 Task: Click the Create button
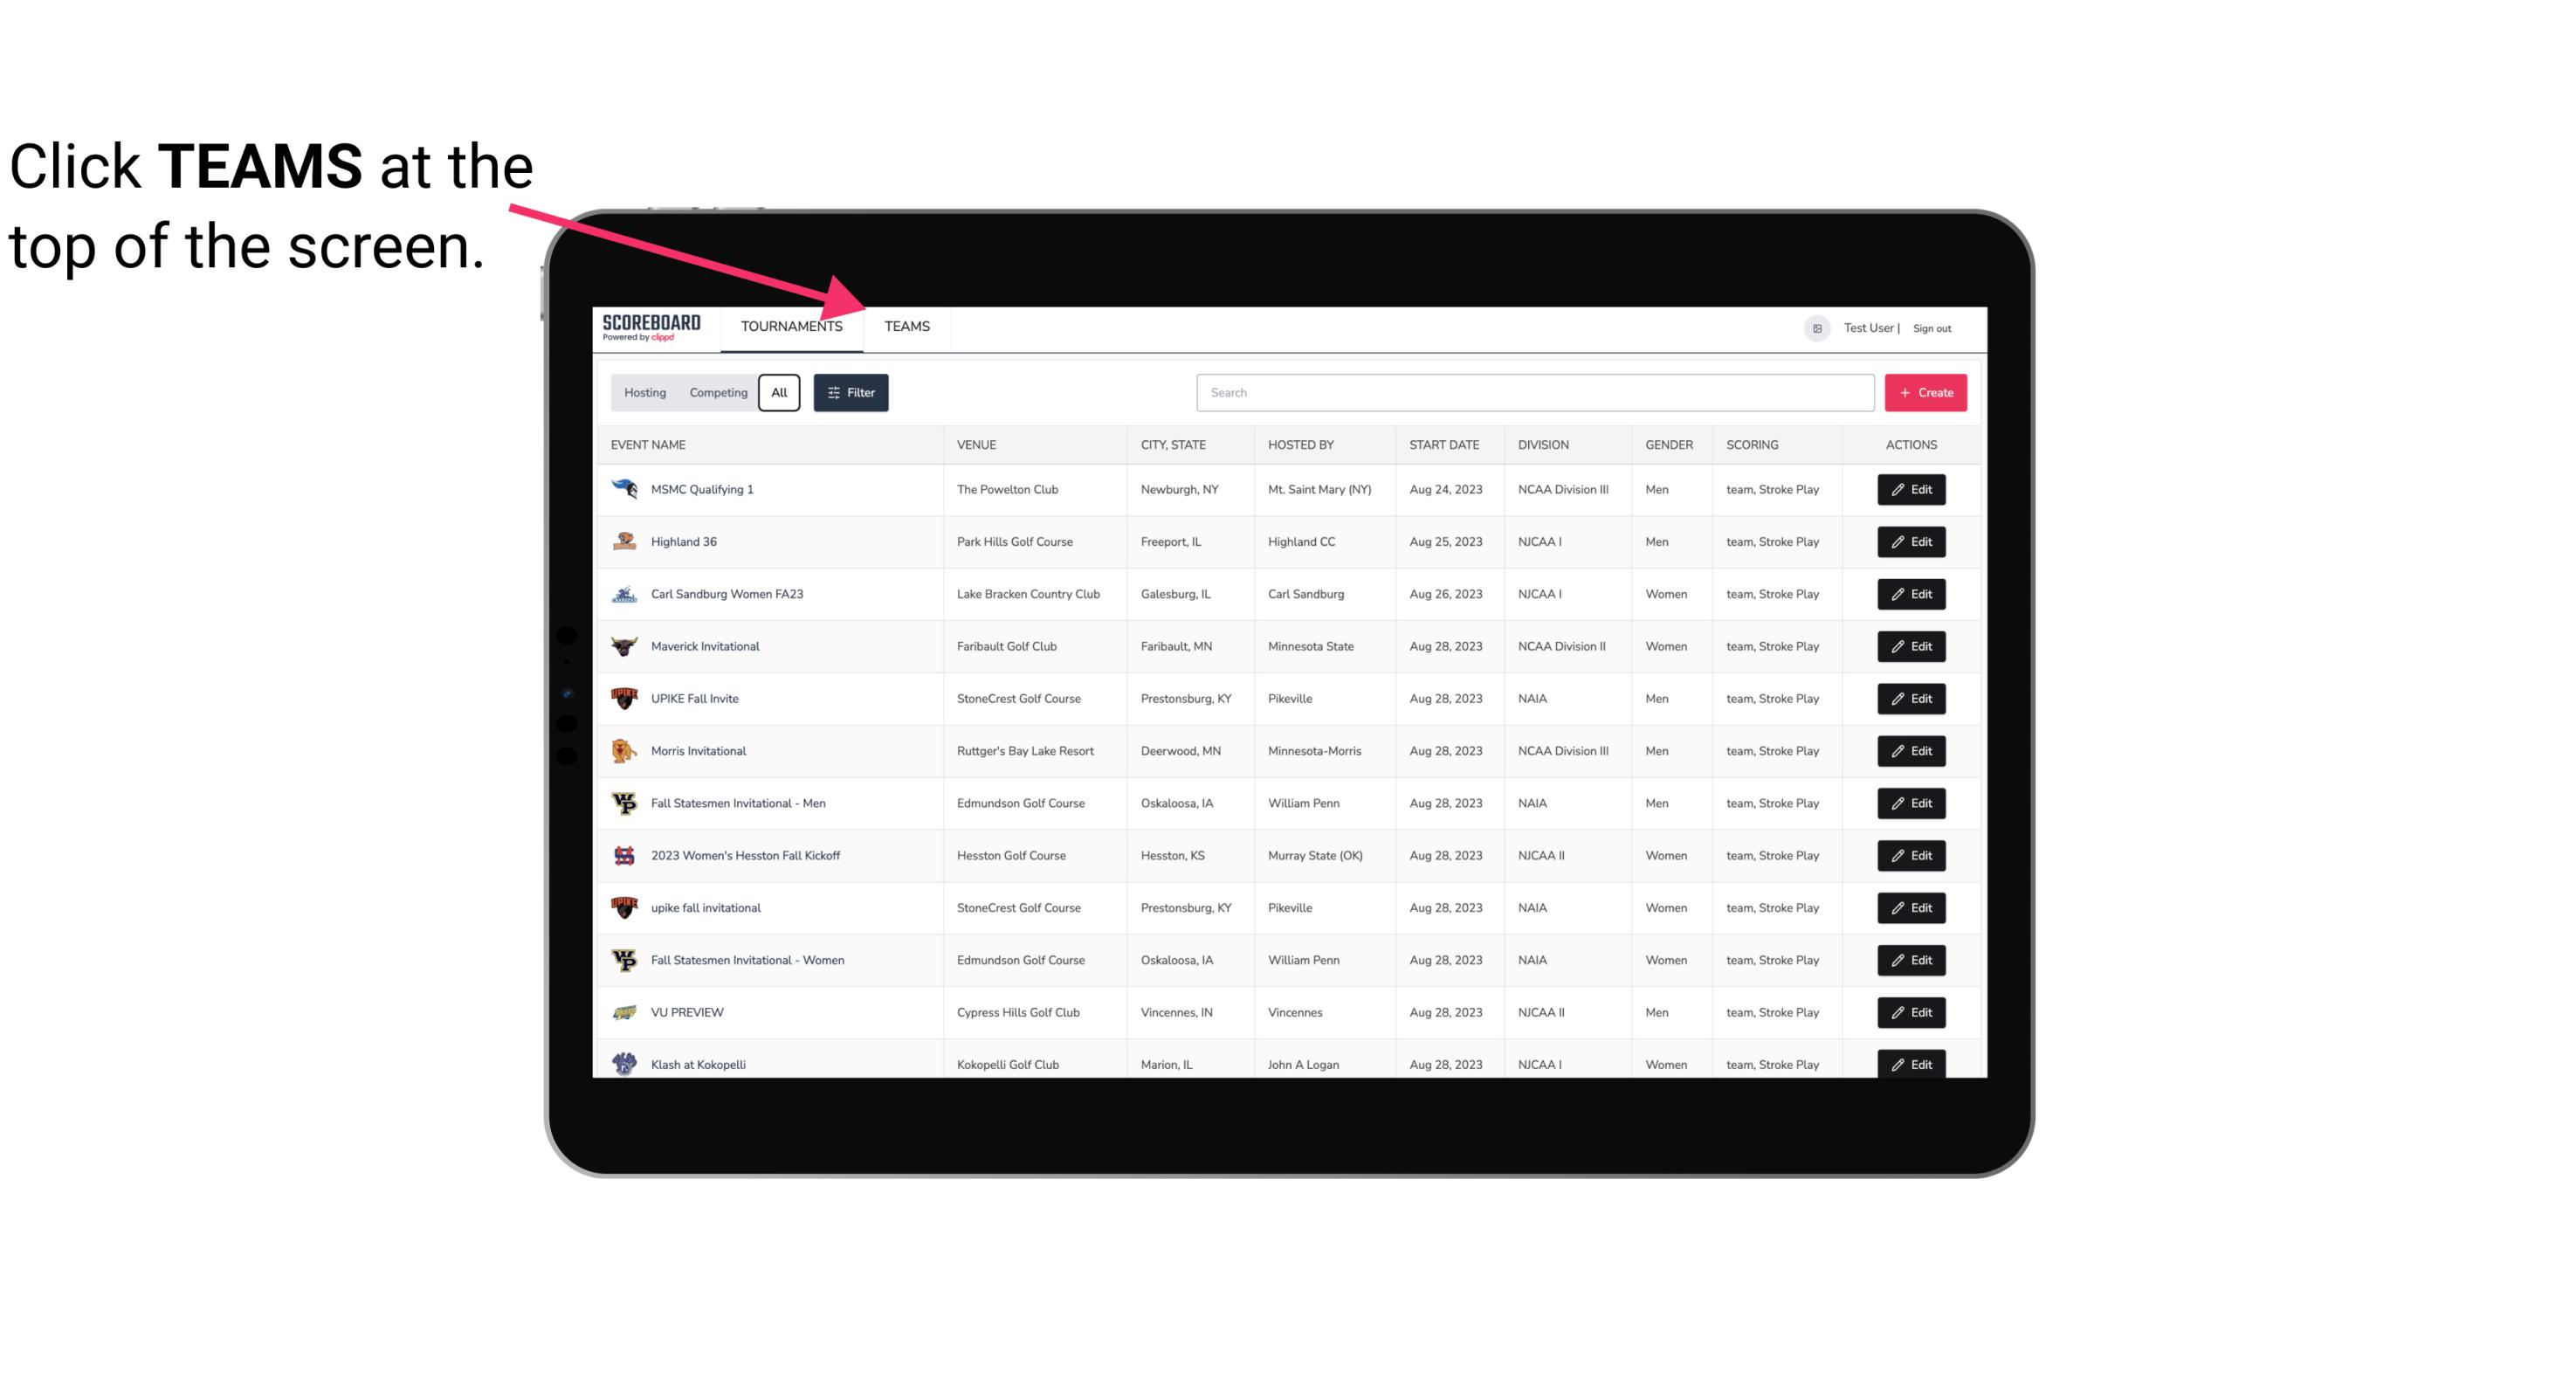1926,393
